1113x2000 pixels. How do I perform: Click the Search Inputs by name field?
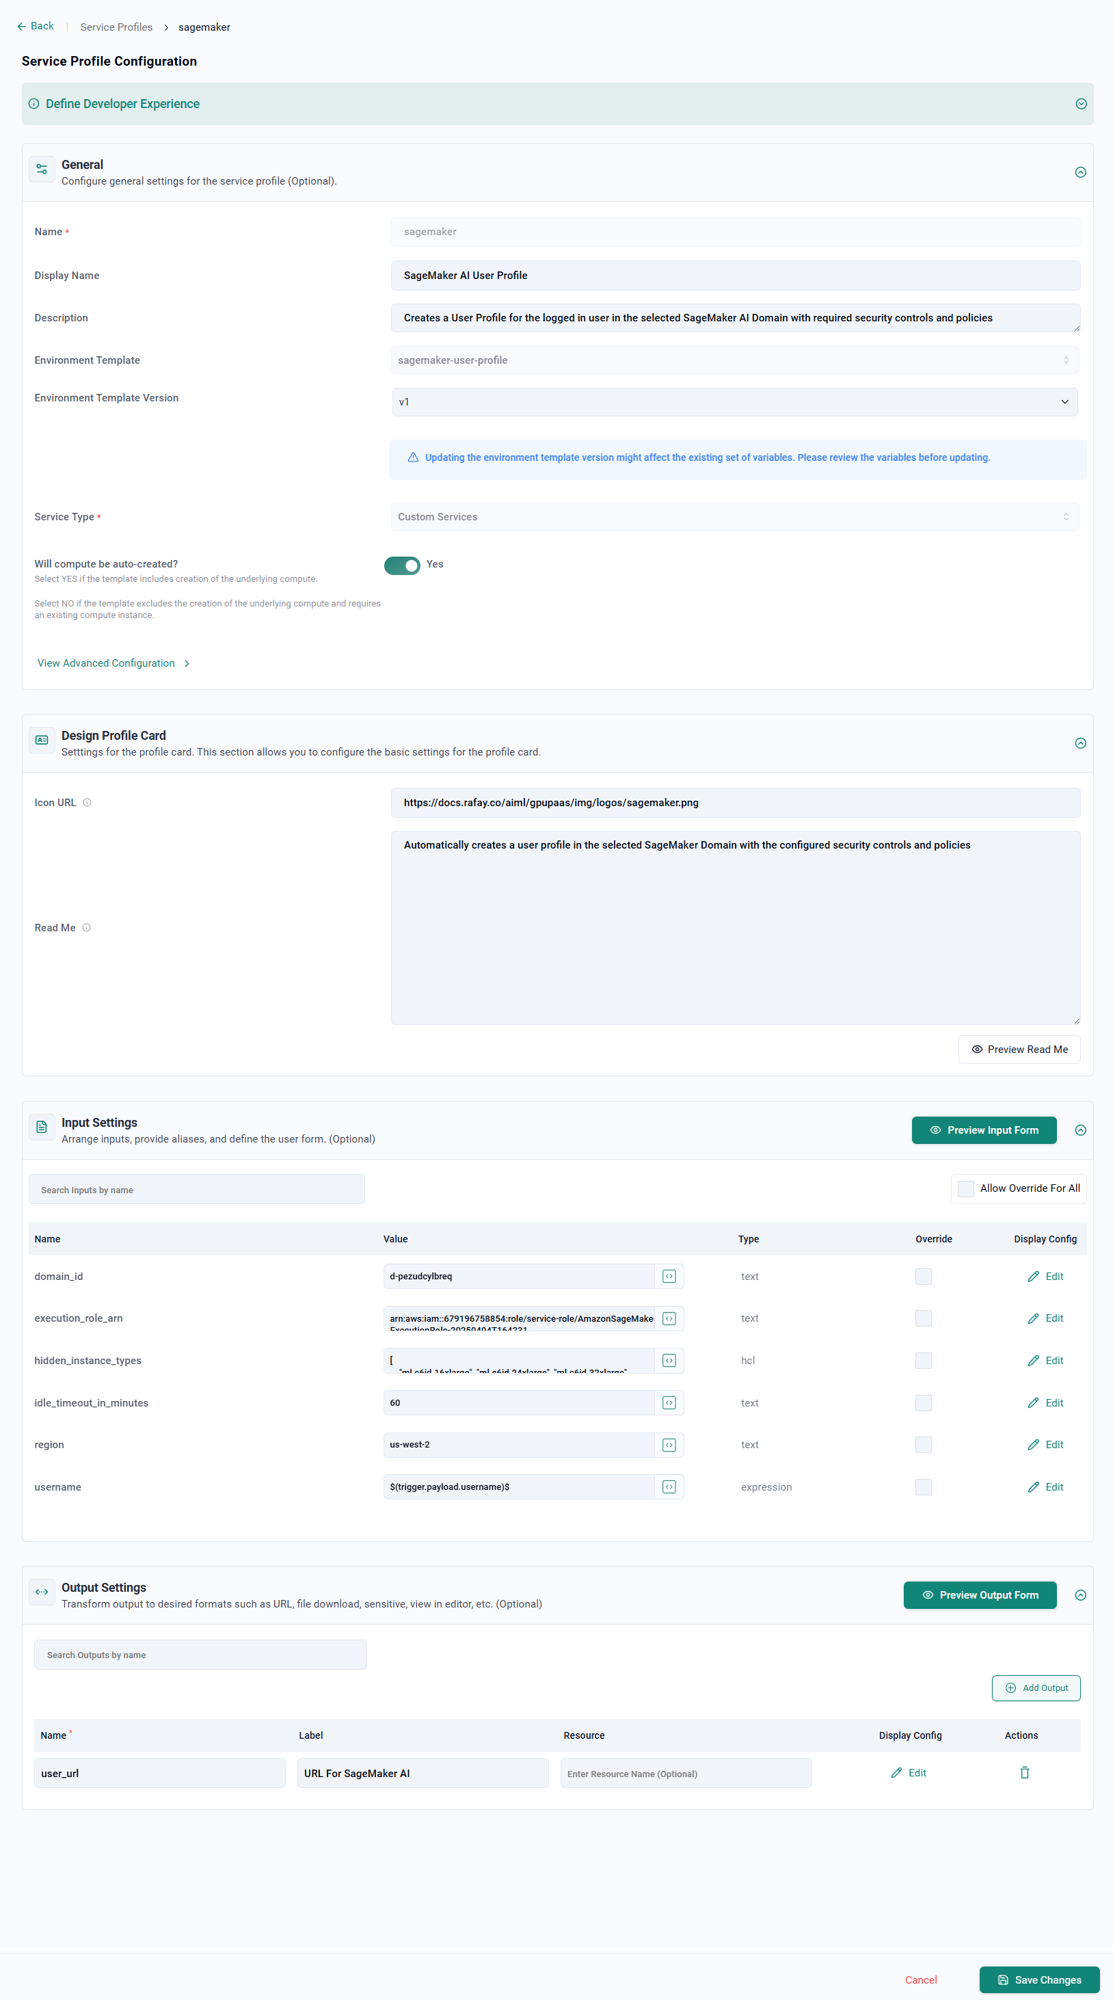point(196,1190)
